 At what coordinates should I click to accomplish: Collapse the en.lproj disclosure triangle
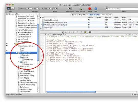tap(19, 57)
